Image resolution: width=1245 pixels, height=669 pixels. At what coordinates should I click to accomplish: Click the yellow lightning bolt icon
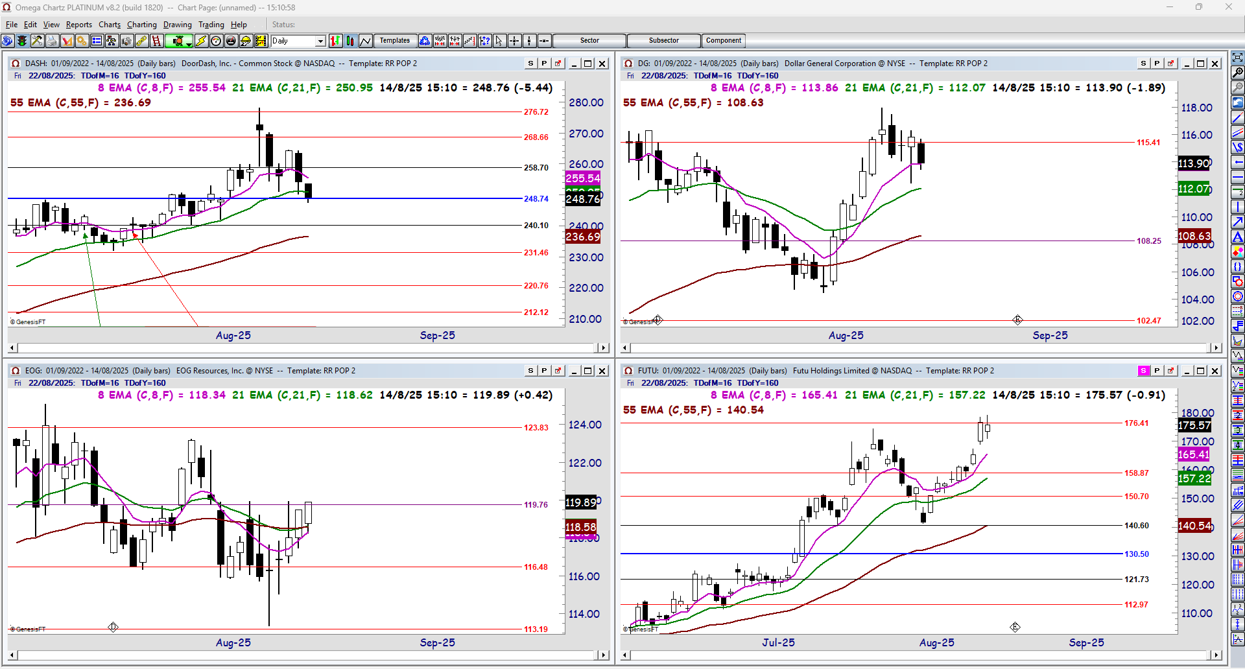coord(201,41)
